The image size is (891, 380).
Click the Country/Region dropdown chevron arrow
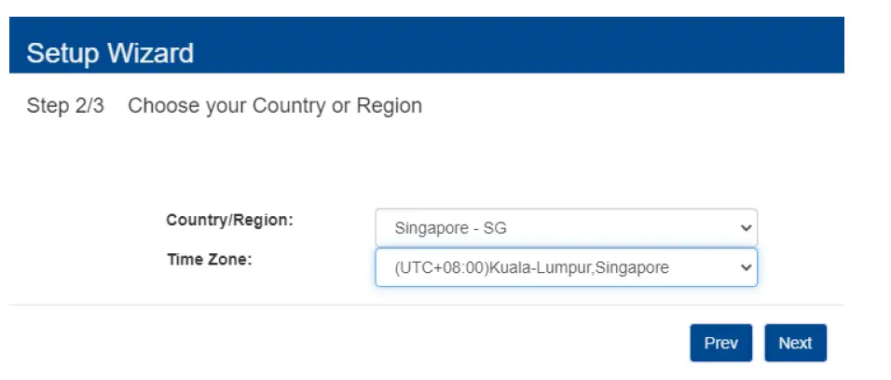tap(744, 227)
